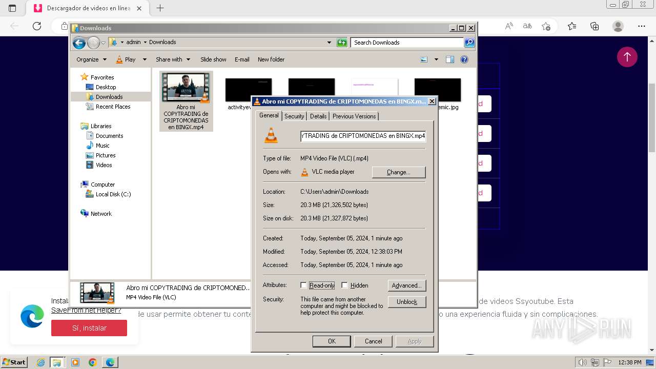
Task: Expand the admin breadcrumb arrow in address bar
Action: pyautogui.click(x=145, y=42)
